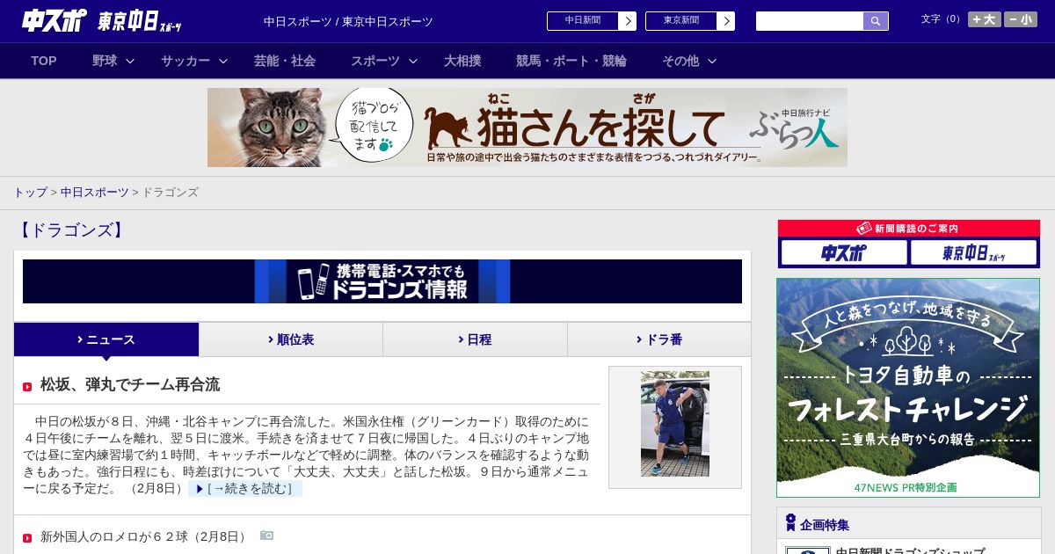Click the red bullet icon beside ロメロ headline

pyautogui.click(x=27, y=538)
